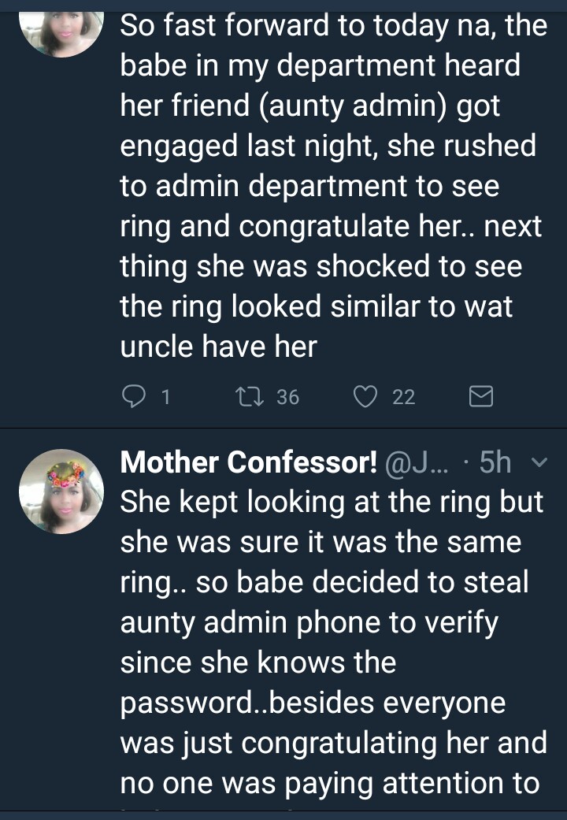Viewport: 567px width, 820px height.
Task: View the like count showing 22
Action: point(403,397)
